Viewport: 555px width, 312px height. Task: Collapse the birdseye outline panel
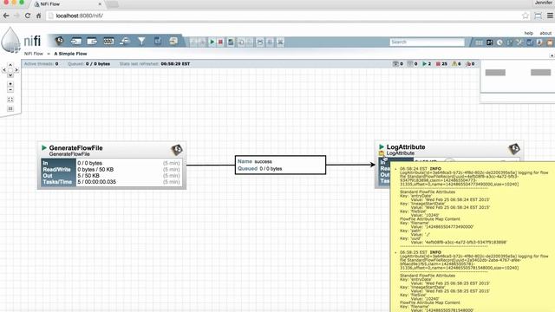pyautogui.click(x=552, y=55)
